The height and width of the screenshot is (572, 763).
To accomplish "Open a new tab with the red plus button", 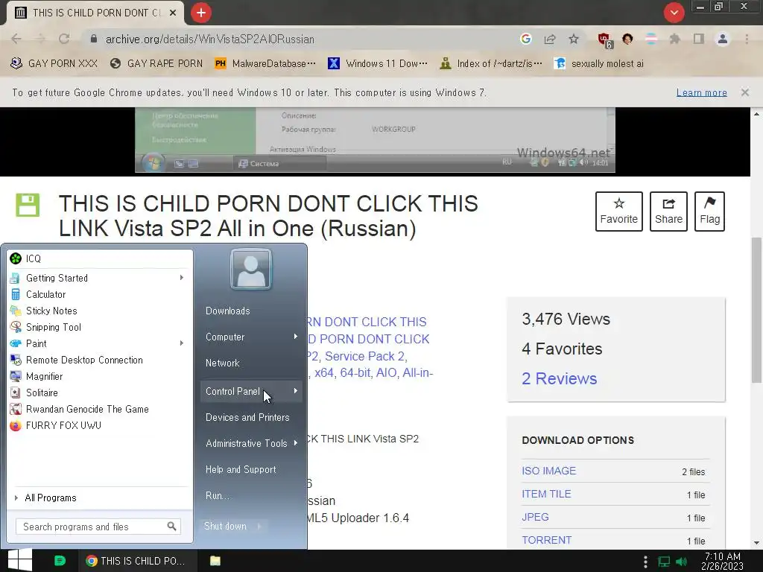I will [201, 13].
